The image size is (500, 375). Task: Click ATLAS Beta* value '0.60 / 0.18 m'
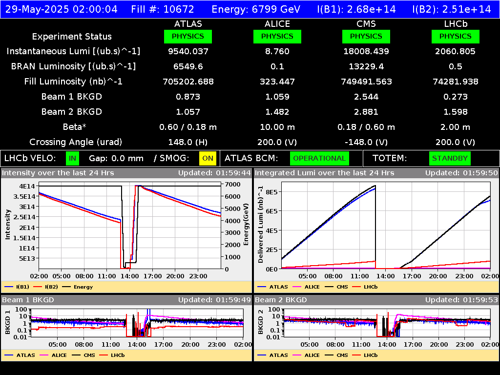click(188, 127)
